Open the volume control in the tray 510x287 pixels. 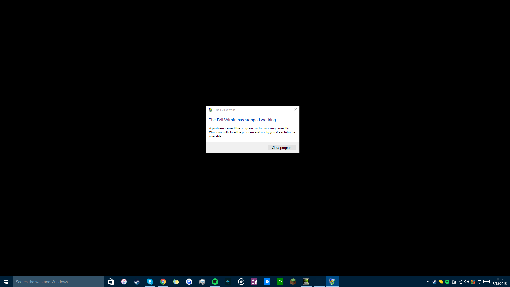pos(466,282)
